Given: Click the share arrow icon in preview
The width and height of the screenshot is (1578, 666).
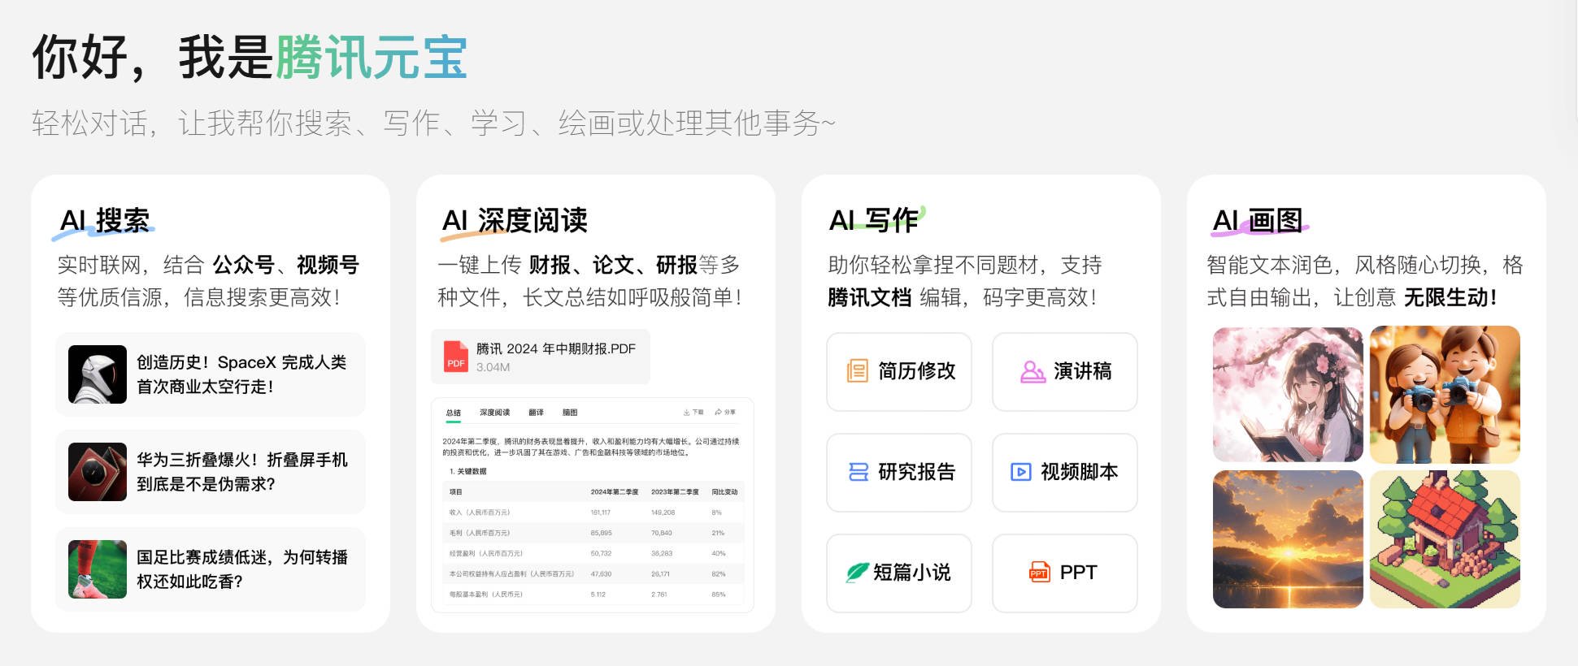Looking at the screenshot, I should [718, 413].
